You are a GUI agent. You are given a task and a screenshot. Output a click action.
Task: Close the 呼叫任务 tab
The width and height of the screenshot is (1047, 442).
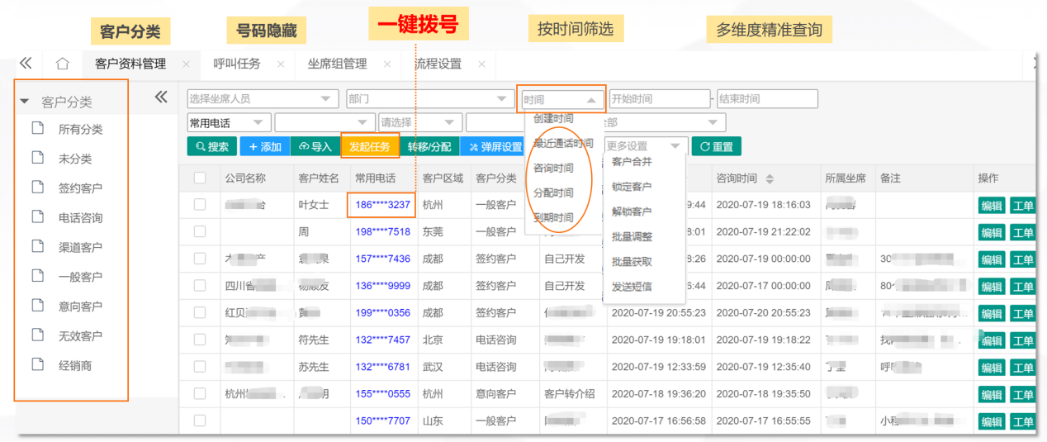pyautogui.click(x=281, y=64)
